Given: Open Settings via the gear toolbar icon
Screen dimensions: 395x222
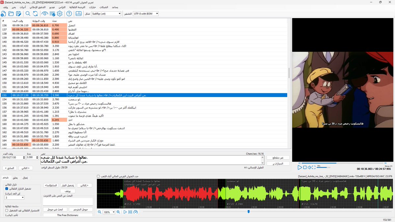Looking at the screenshot, I should click(x=60, y=13).
